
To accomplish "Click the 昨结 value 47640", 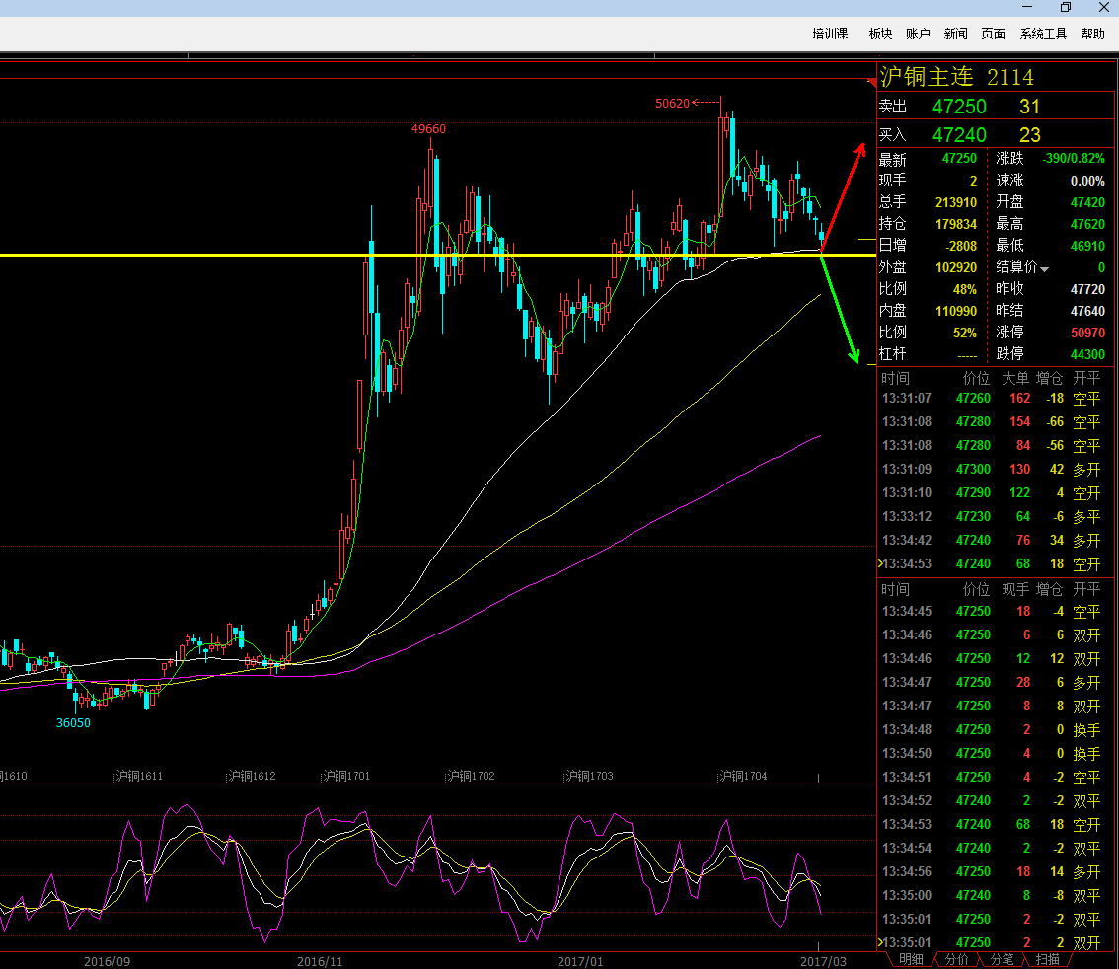I will coord(1087,311).
